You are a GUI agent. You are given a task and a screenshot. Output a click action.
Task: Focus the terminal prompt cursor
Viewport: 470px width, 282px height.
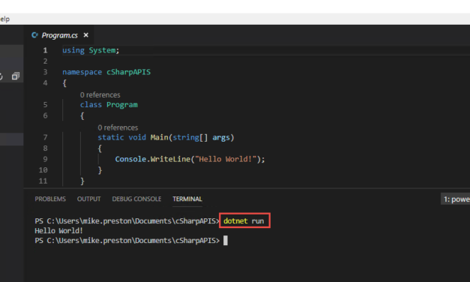click(226, 240)
